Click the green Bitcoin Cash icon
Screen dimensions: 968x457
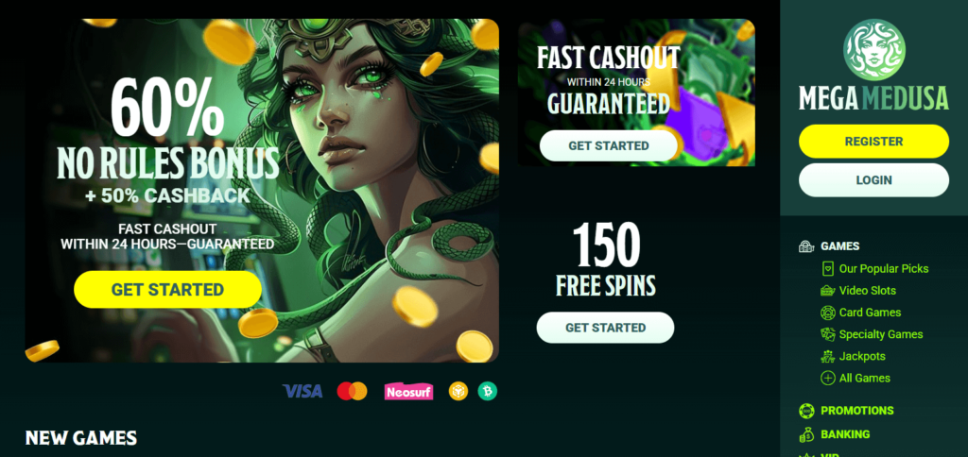tap(487, 391)
